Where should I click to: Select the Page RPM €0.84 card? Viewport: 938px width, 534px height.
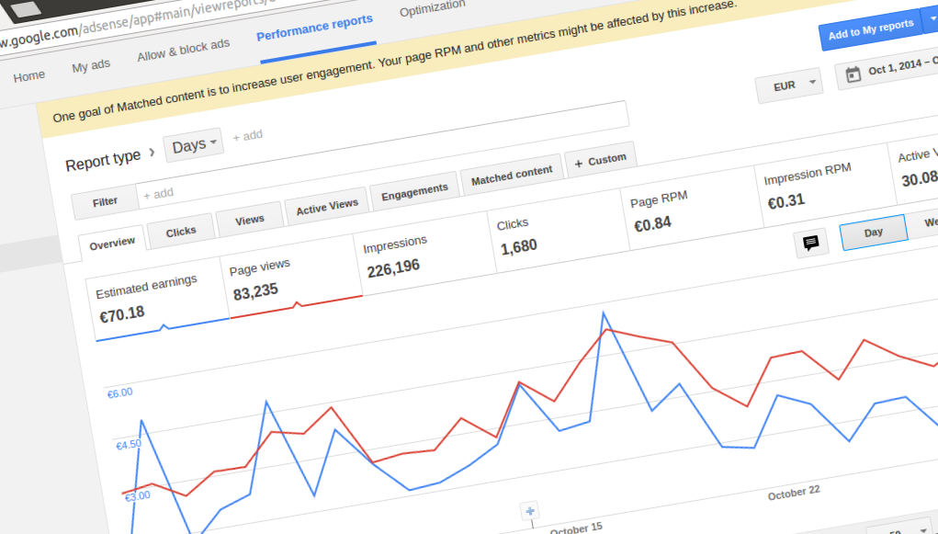point(692,209)
